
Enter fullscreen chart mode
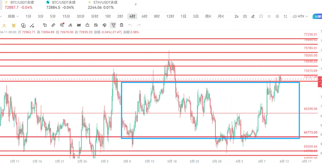point(285,16)
